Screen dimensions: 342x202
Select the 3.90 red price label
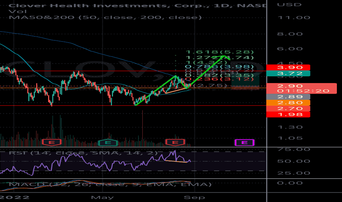tap(288, 68)
